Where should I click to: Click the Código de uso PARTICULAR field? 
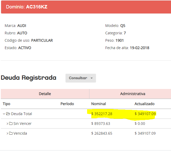(29, 40)
